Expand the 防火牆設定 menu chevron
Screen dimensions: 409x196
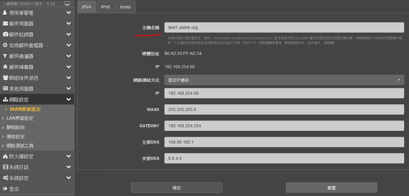(x=69, y=156)
